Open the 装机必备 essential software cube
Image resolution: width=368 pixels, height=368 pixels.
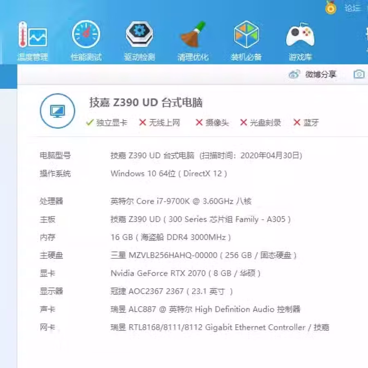point(246,41)
